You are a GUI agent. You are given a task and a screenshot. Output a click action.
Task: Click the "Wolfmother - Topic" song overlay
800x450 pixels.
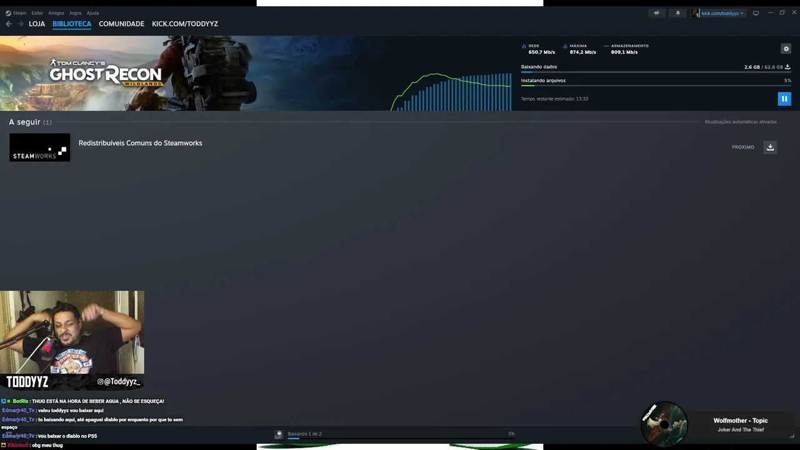[x=741, y=421]
